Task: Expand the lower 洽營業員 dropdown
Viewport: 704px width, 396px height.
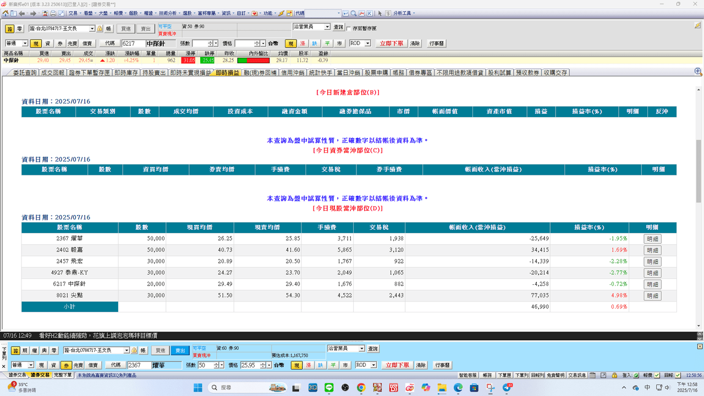Action: [361, 348]
